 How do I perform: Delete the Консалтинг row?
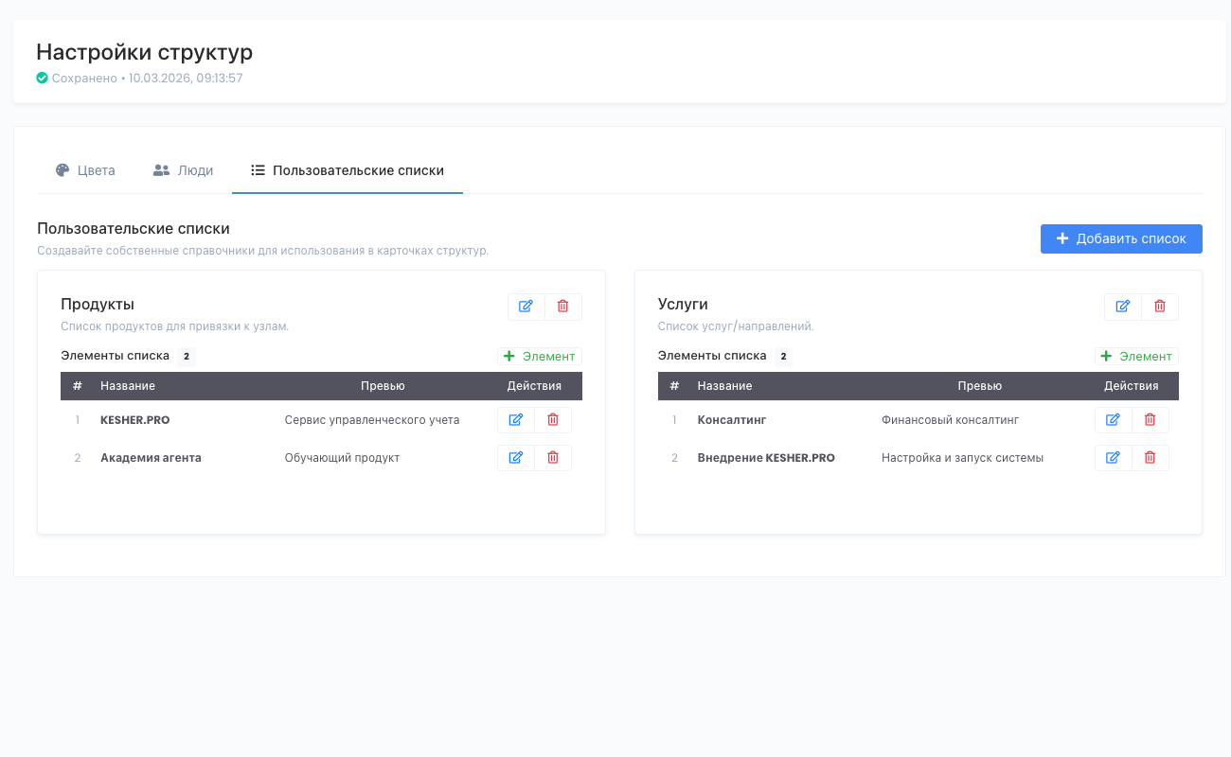1151,420
